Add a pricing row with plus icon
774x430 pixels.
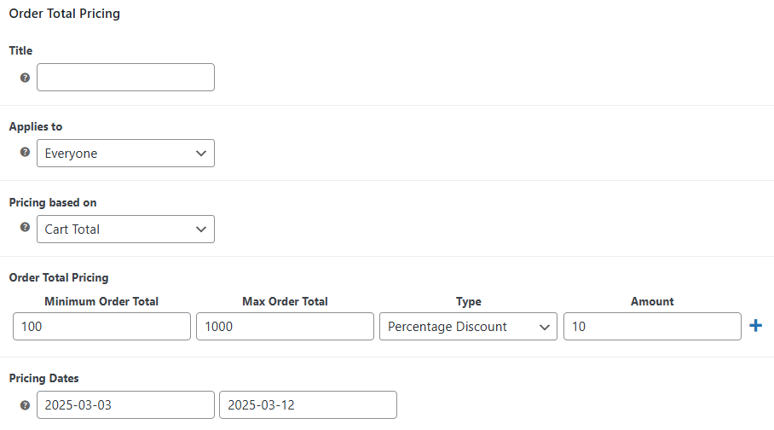(755, 326)
